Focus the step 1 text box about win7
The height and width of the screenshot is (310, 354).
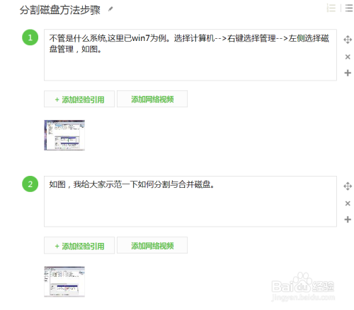coord(190,55)
